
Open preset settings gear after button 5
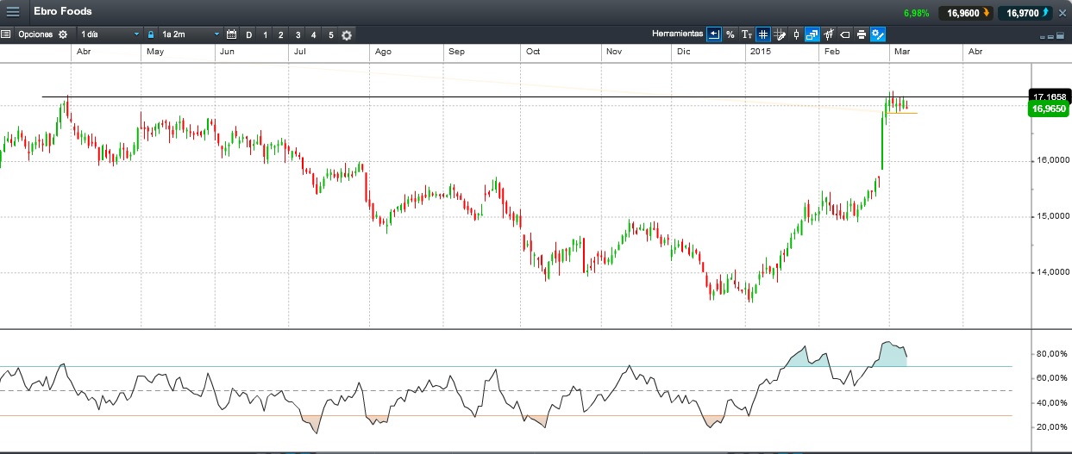tap(347, 35)
